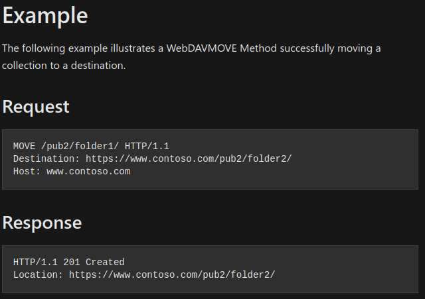Click the Location URL in response block
The image size is (425, 299).
[x=172, y=275]
